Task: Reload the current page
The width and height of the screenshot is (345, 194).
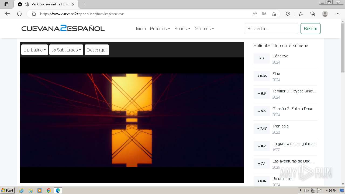Action: coord(19,14)
